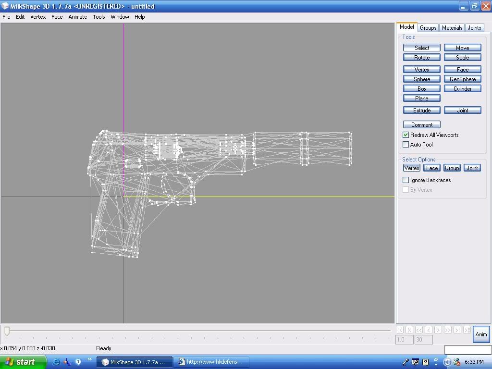Show hidden tray icons arrow
The width and height of the screenshot is (492, 369).
tap(447, 362)
